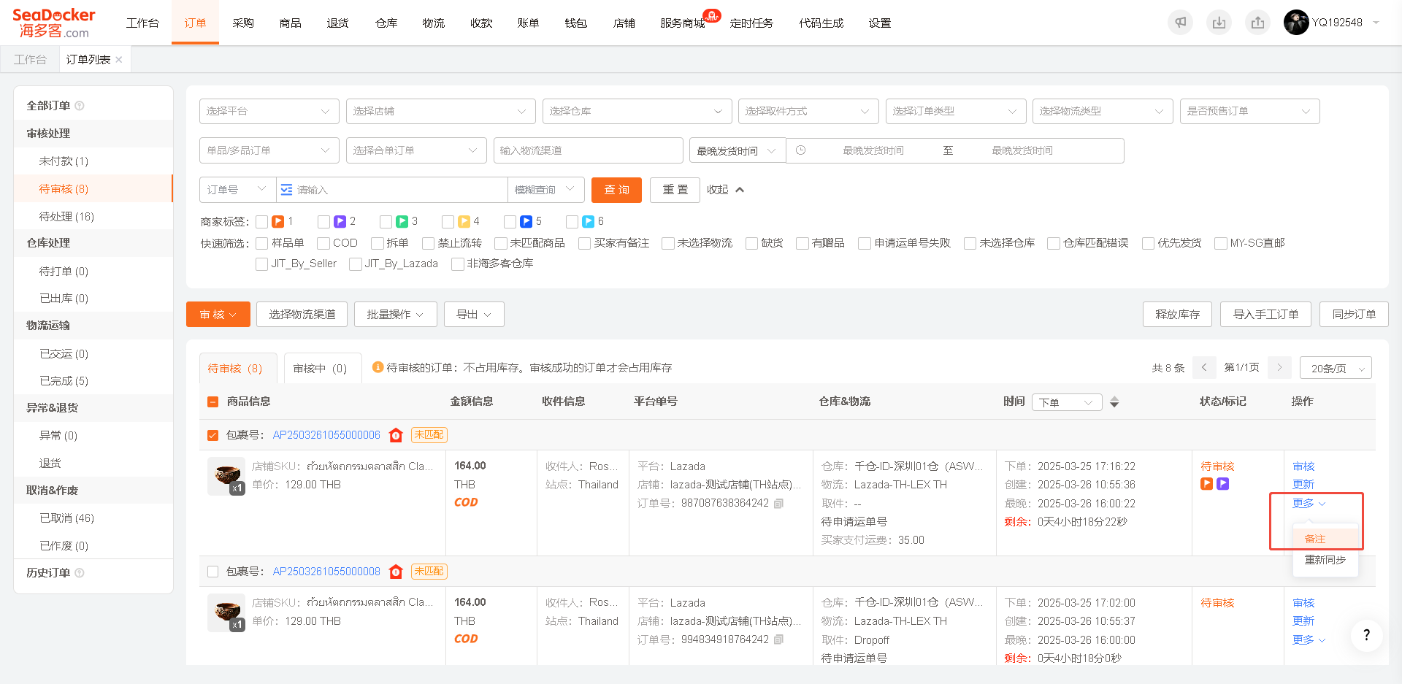Uncheck package AP2503261055000006 row checkbox

(213, 435)
